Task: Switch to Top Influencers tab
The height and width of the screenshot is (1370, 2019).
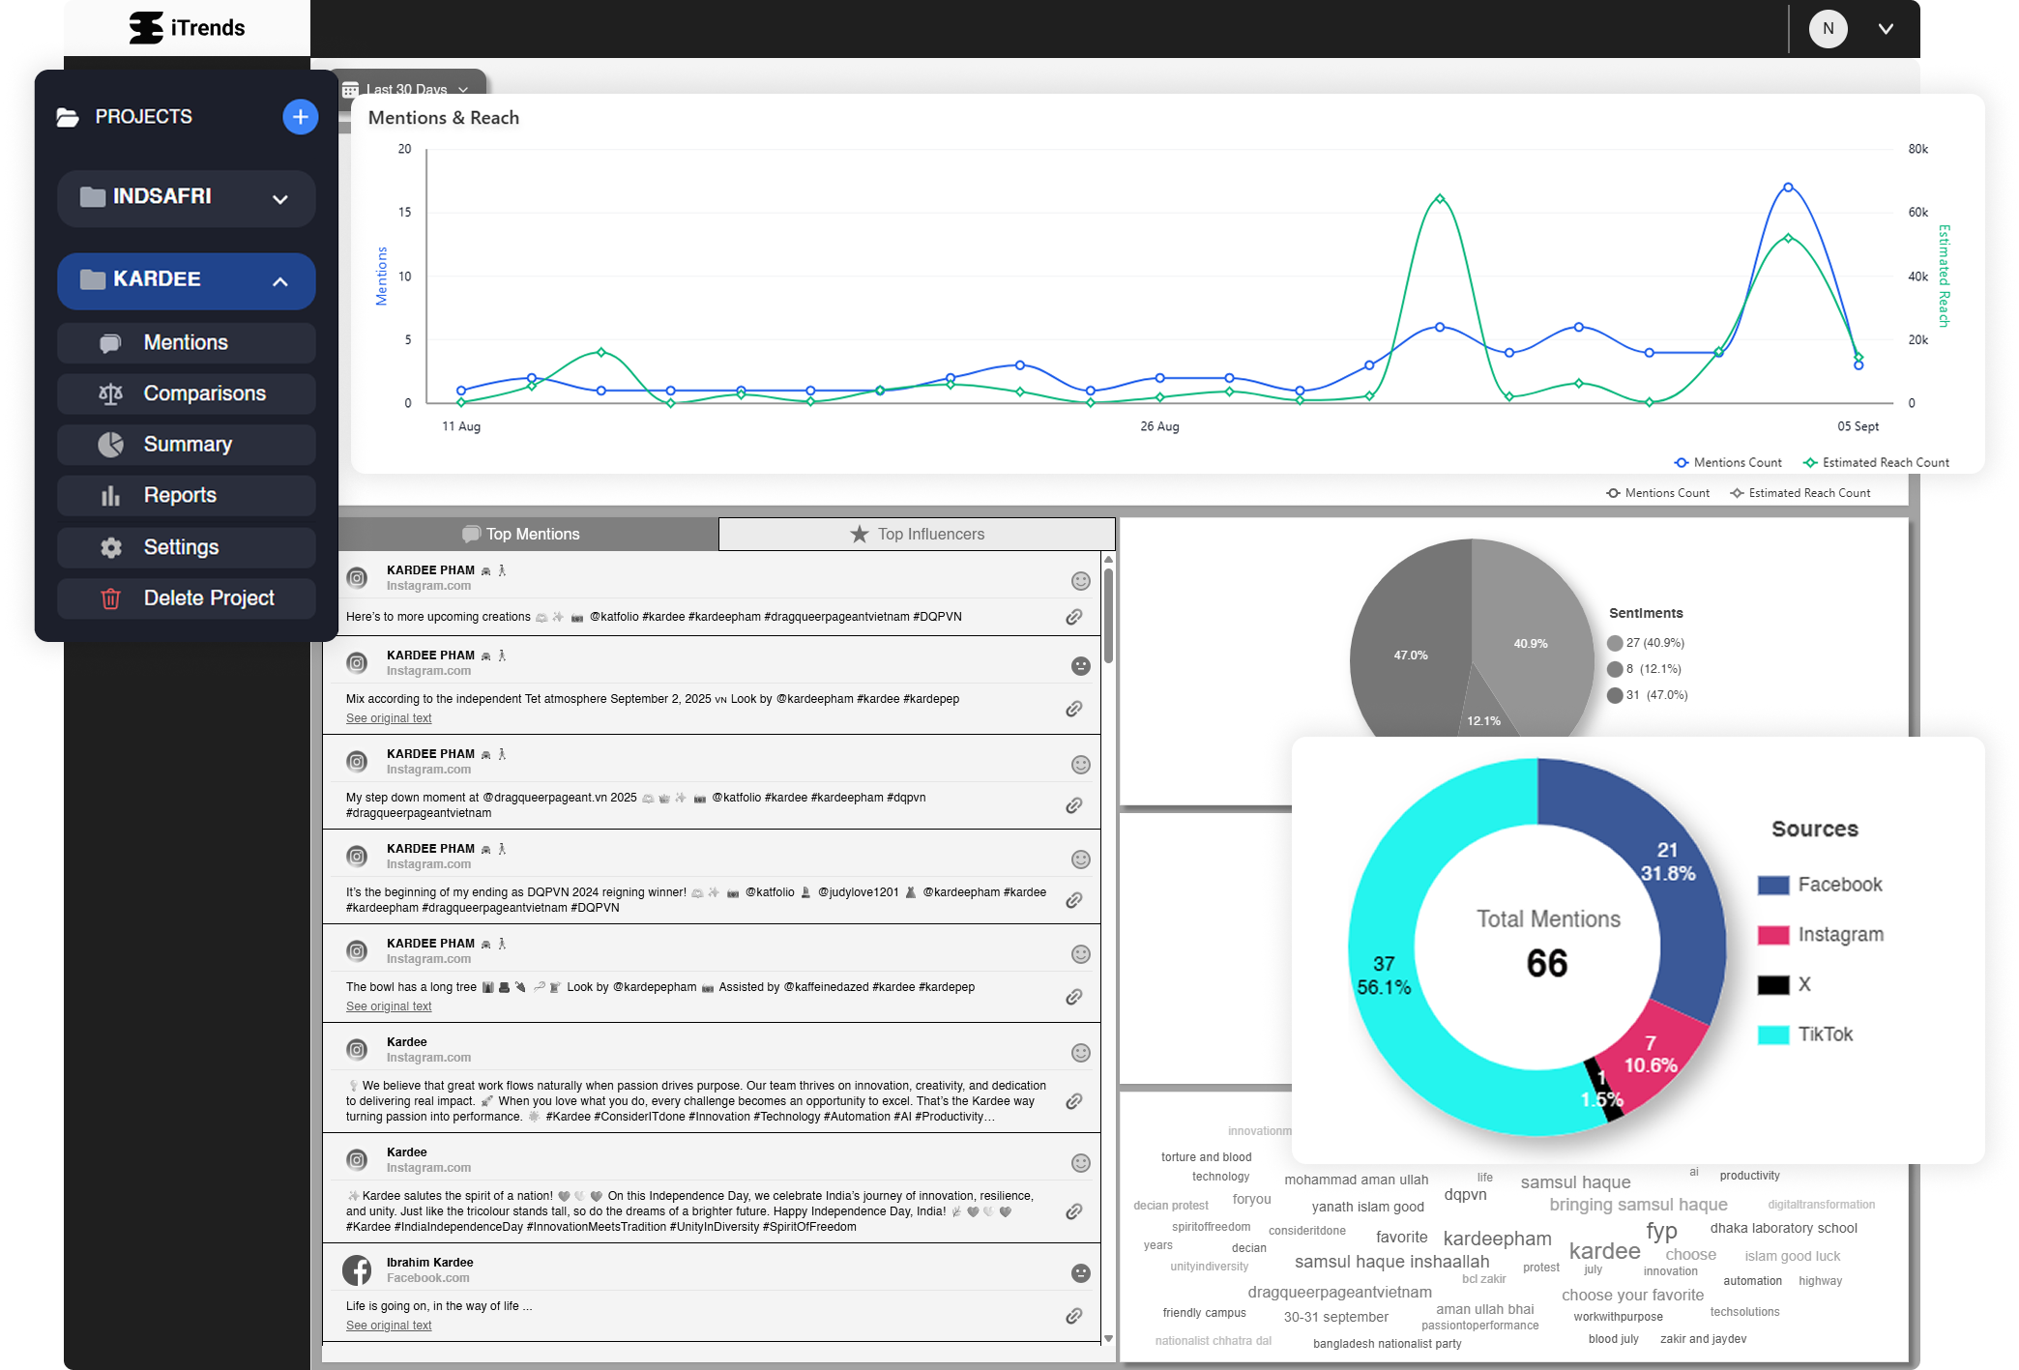Action: (916, 534)
